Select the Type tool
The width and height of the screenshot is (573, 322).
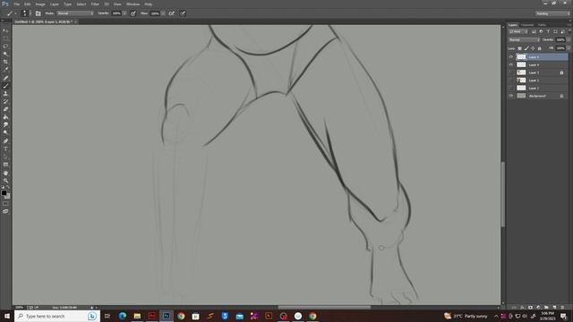click(5, 149)
